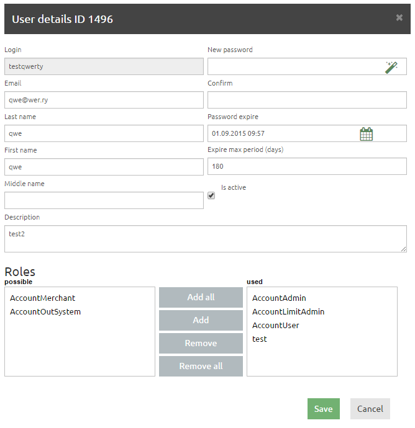This screenshot has width=415, height=428.
Task: Click the magic wand password generator icon
Action: (391, 67)
